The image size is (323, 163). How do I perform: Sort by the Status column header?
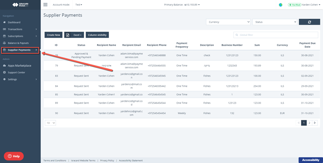pos(81,45)
